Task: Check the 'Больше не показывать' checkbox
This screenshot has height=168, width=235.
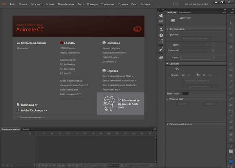Action: point(18,117)
